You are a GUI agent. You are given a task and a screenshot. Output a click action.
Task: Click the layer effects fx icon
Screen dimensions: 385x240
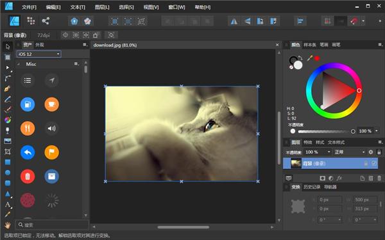click(x=339, y=179)
